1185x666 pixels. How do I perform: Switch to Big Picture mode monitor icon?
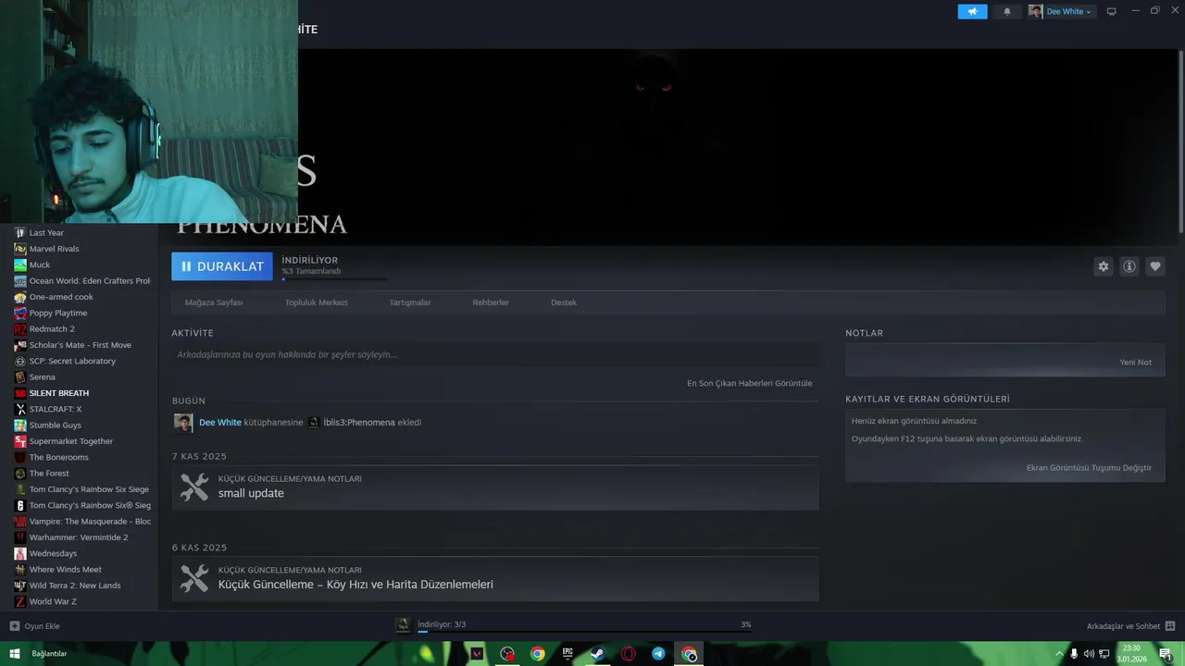1112,11
